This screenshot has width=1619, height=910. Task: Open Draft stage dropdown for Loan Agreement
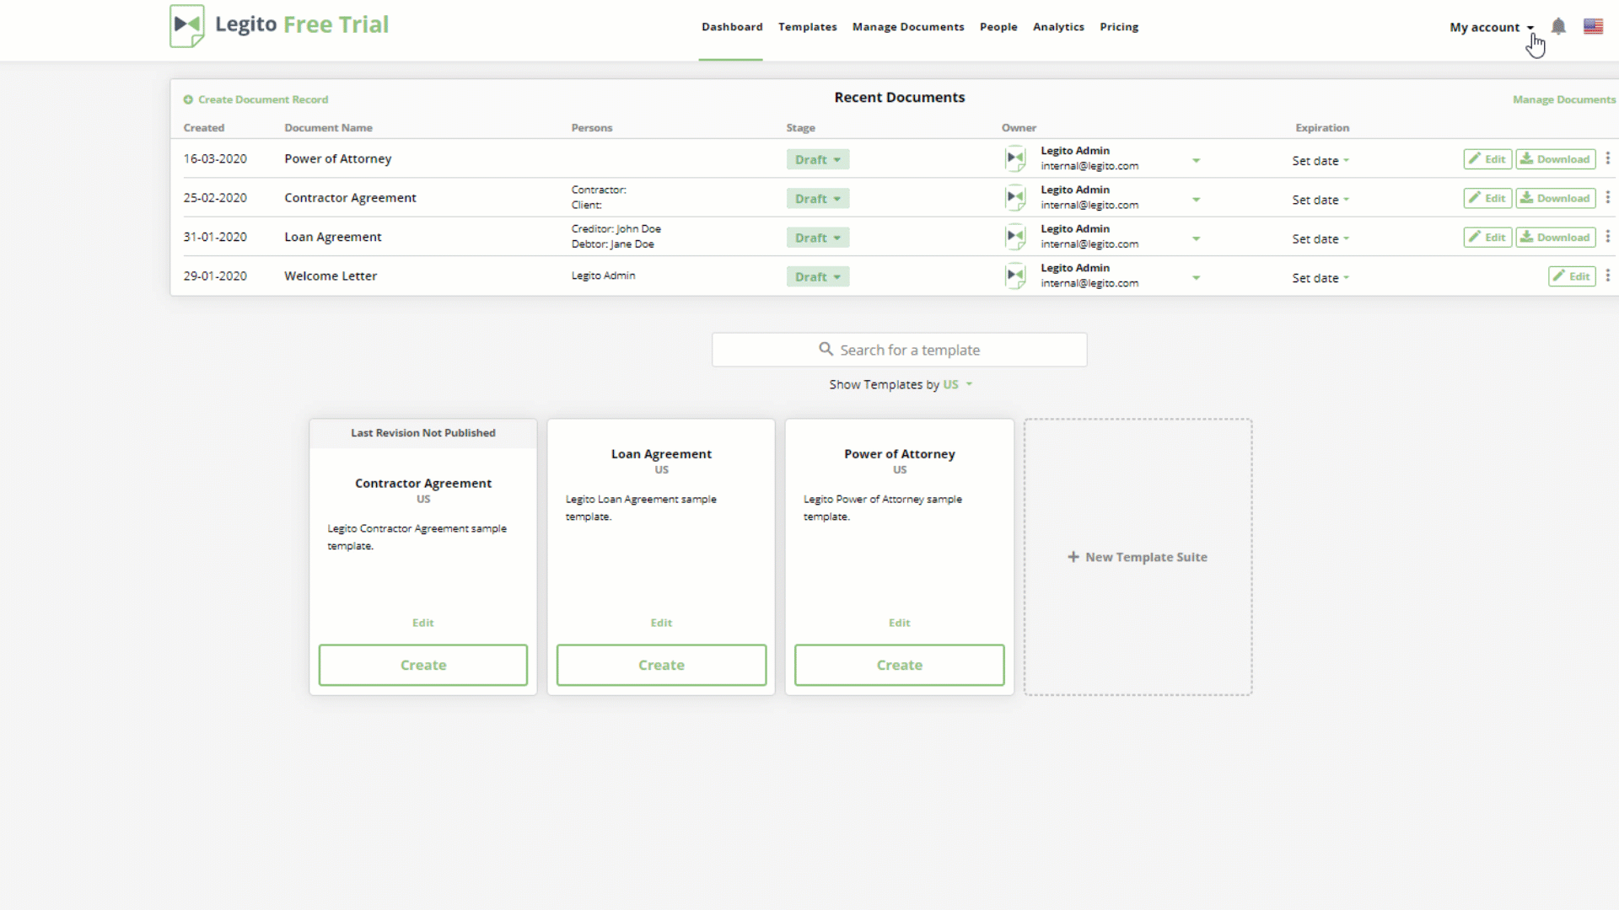(x=817, y=238)
